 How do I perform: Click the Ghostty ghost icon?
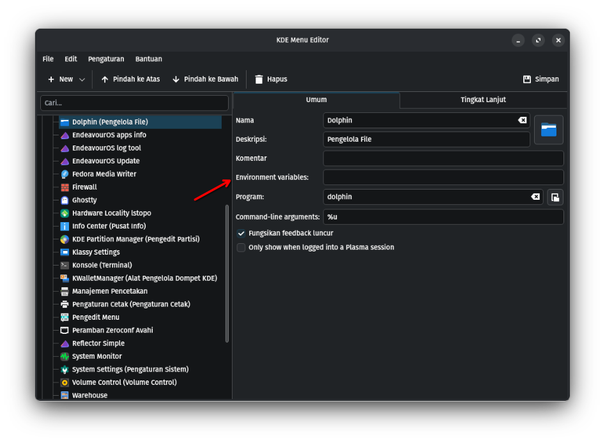pyautogui.click(x=65, y=200)
